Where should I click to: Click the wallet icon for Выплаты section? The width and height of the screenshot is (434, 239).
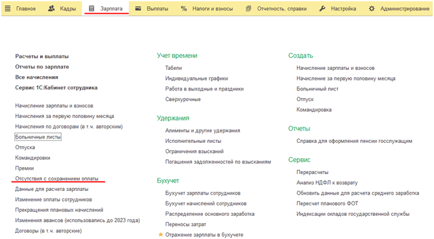(138, 9)
